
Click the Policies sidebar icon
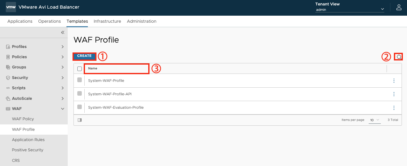[8, 57]
